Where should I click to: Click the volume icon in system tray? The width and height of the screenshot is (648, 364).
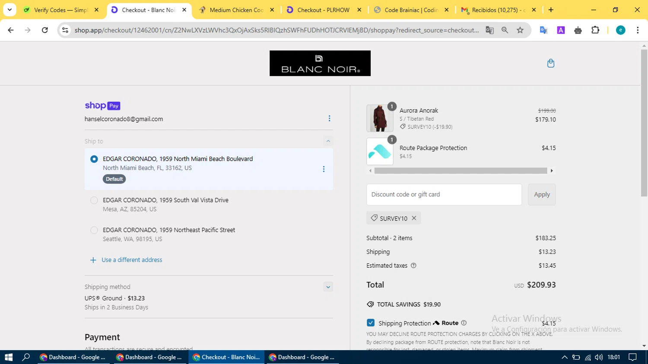(599, 357)
